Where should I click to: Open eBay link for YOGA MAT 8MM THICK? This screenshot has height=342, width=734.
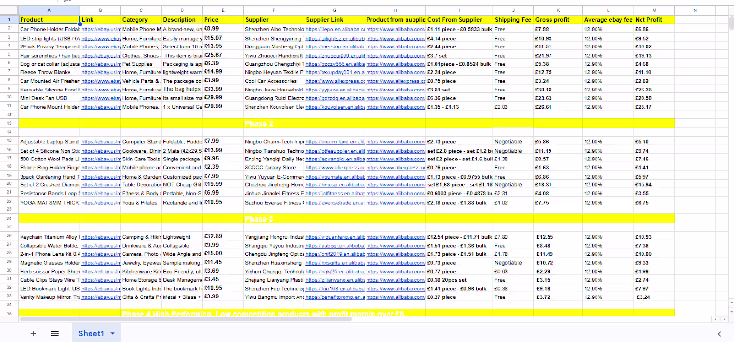point(101,203)
